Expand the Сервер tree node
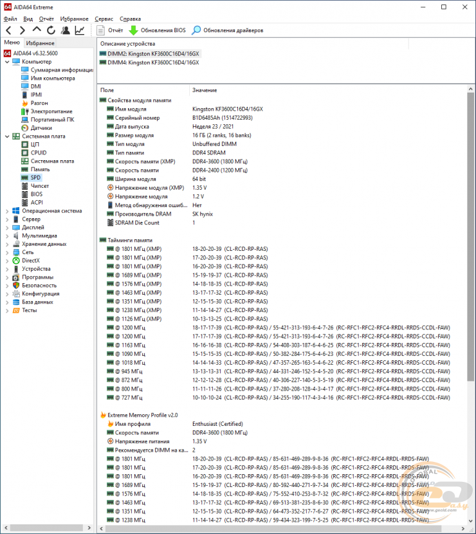 [x=7, y=219]
